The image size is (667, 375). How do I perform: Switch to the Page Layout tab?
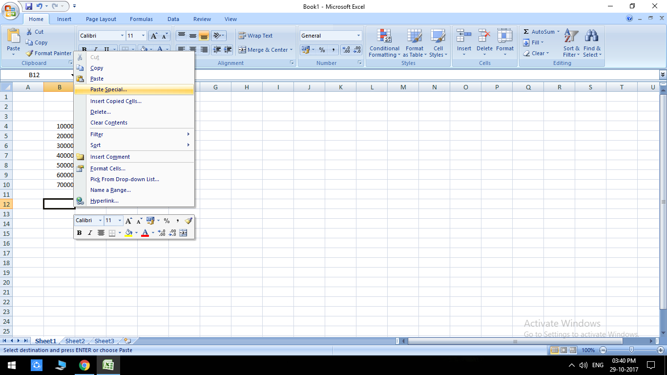[101, 19]
